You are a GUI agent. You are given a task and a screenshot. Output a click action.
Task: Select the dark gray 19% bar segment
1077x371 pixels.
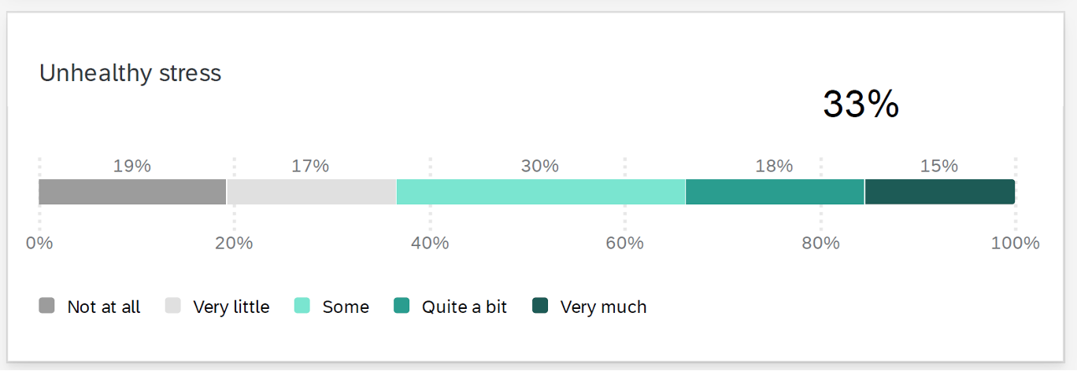click(x=132, y=192)
